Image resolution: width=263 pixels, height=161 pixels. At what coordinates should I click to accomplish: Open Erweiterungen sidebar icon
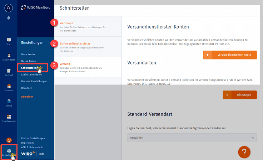point(9,118)
